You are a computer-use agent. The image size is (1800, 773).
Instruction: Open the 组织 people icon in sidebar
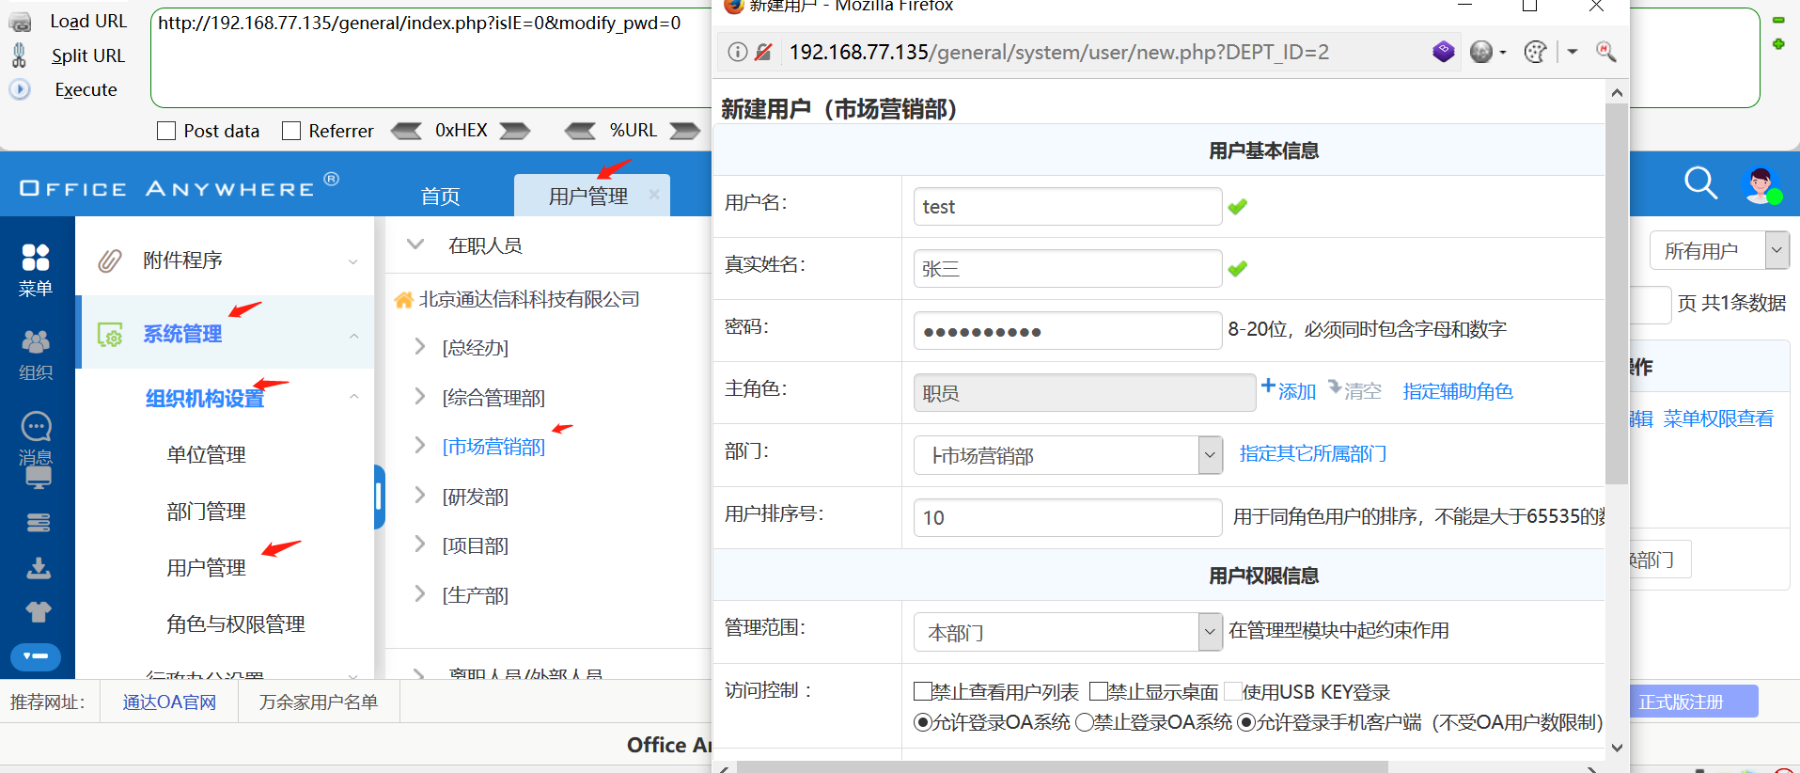[36, 342]
